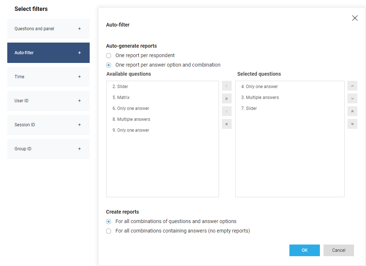Select '5. Matrix' in Available questions
The width and height of the screenshot is (366, 266).
tap(162, 97)
